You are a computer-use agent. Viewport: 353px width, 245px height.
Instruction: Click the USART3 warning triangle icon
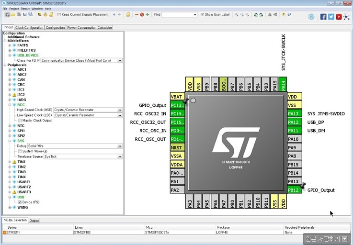[14, 192]
